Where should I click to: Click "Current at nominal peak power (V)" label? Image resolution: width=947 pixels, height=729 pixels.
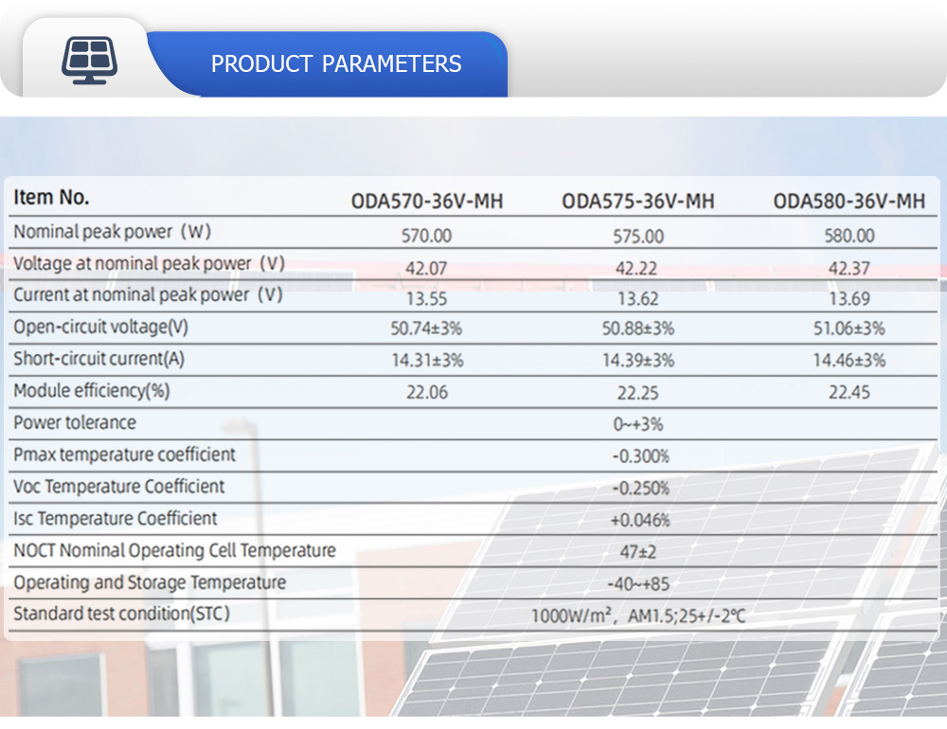(x=148, y=294)
